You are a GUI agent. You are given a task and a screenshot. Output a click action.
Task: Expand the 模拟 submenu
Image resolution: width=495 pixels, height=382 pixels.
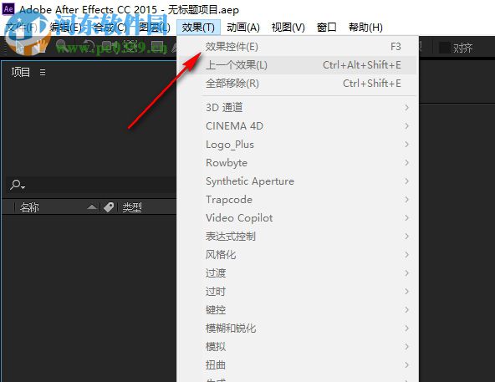pos(298,347)
